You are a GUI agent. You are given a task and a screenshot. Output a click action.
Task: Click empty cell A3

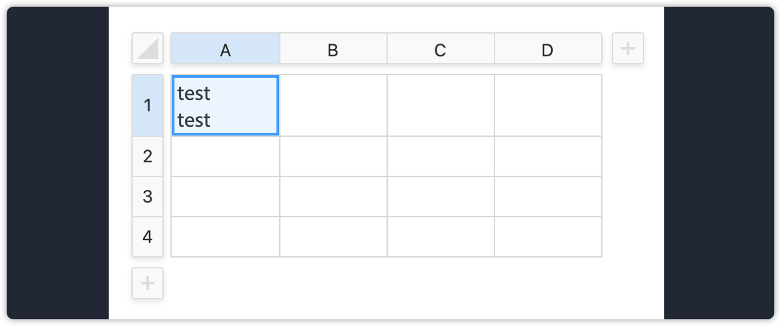pos(225,197)
